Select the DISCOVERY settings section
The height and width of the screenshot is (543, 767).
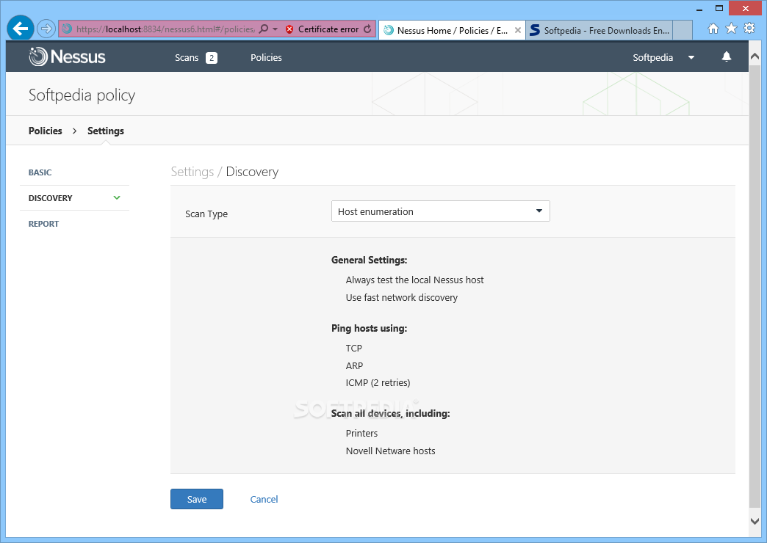click(51, 198)
